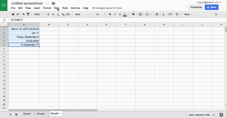Image resolution: width=227 pixels, height=118 pixels.
Task: Open the Arial font dropdown
Action: click(x=83, y=14)
